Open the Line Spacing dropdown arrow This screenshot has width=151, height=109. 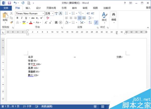point(93,18)
